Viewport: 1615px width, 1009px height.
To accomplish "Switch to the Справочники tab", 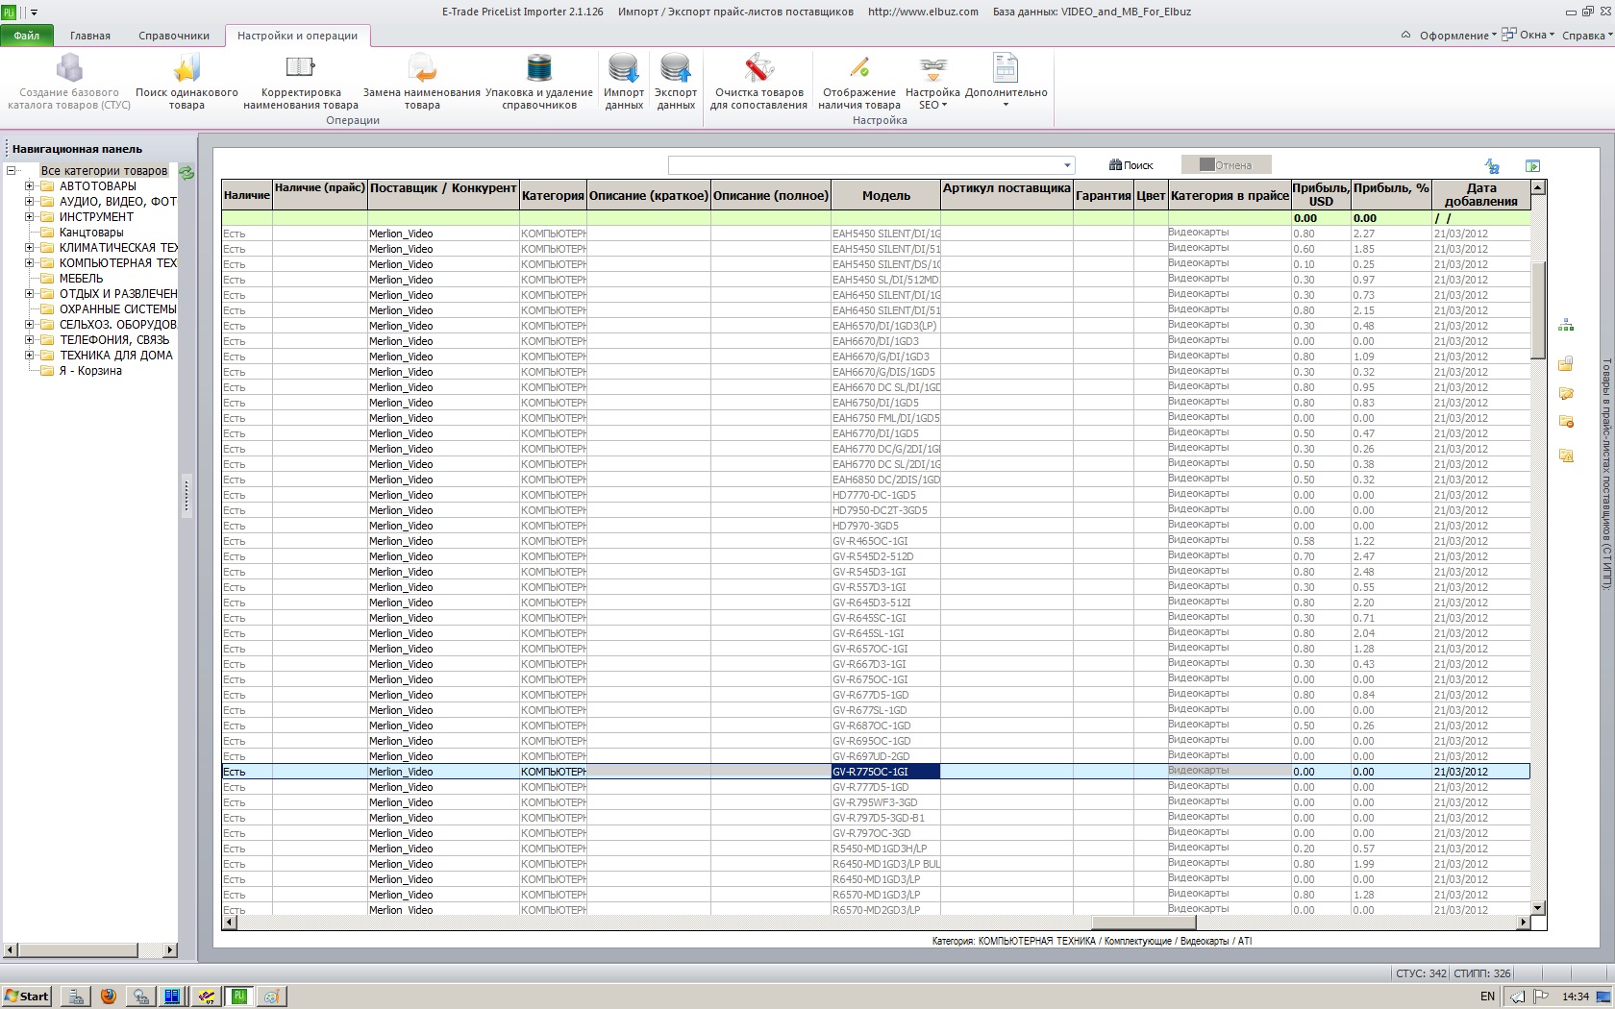I will (174, 36).
